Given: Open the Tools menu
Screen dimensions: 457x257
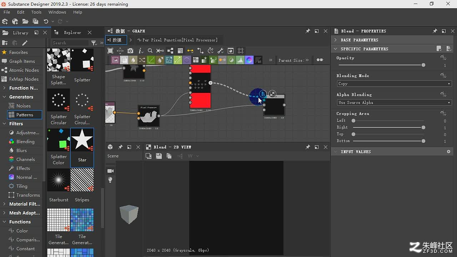Looking at the screenshot, I should (36, 12).
